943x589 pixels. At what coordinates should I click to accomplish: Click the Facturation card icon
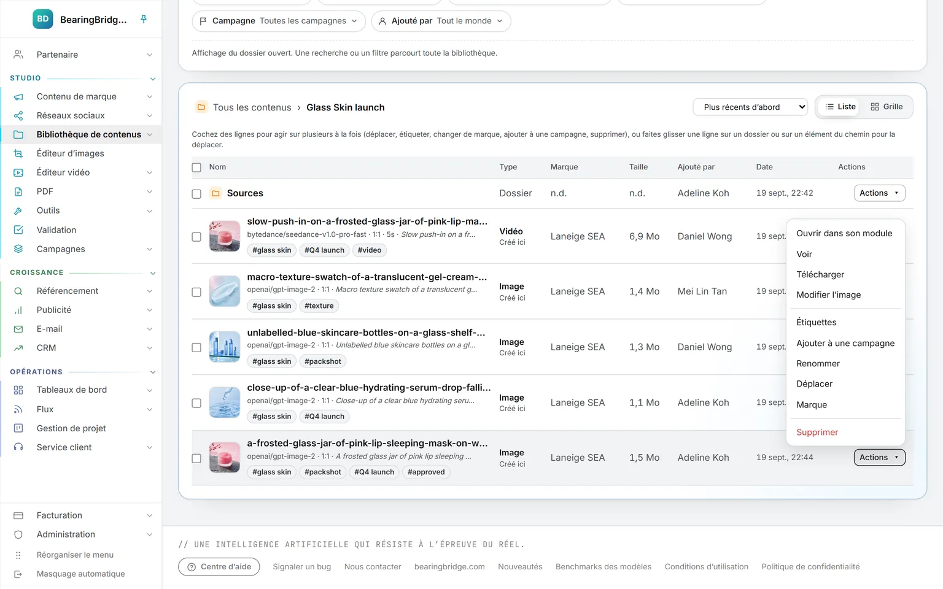pyautogui.click(x=18, y=516)
